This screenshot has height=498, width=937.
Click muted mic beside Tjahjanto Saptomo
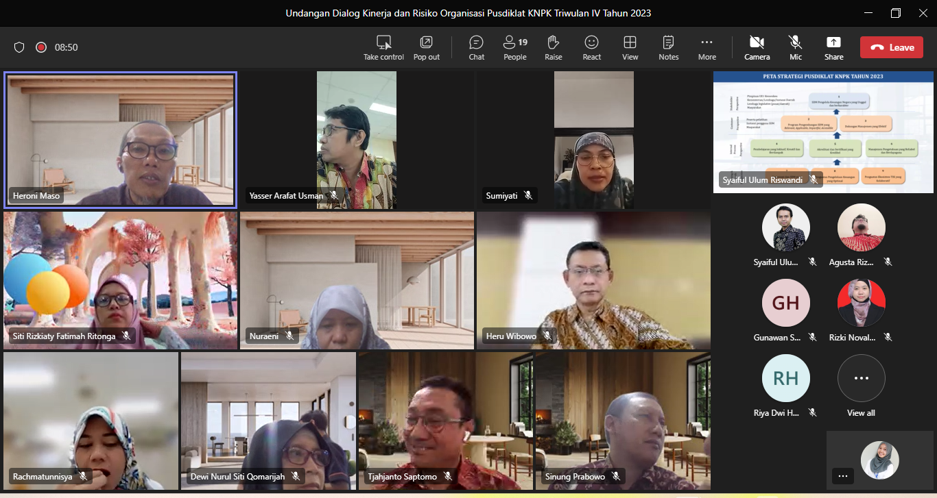point(448,476)
